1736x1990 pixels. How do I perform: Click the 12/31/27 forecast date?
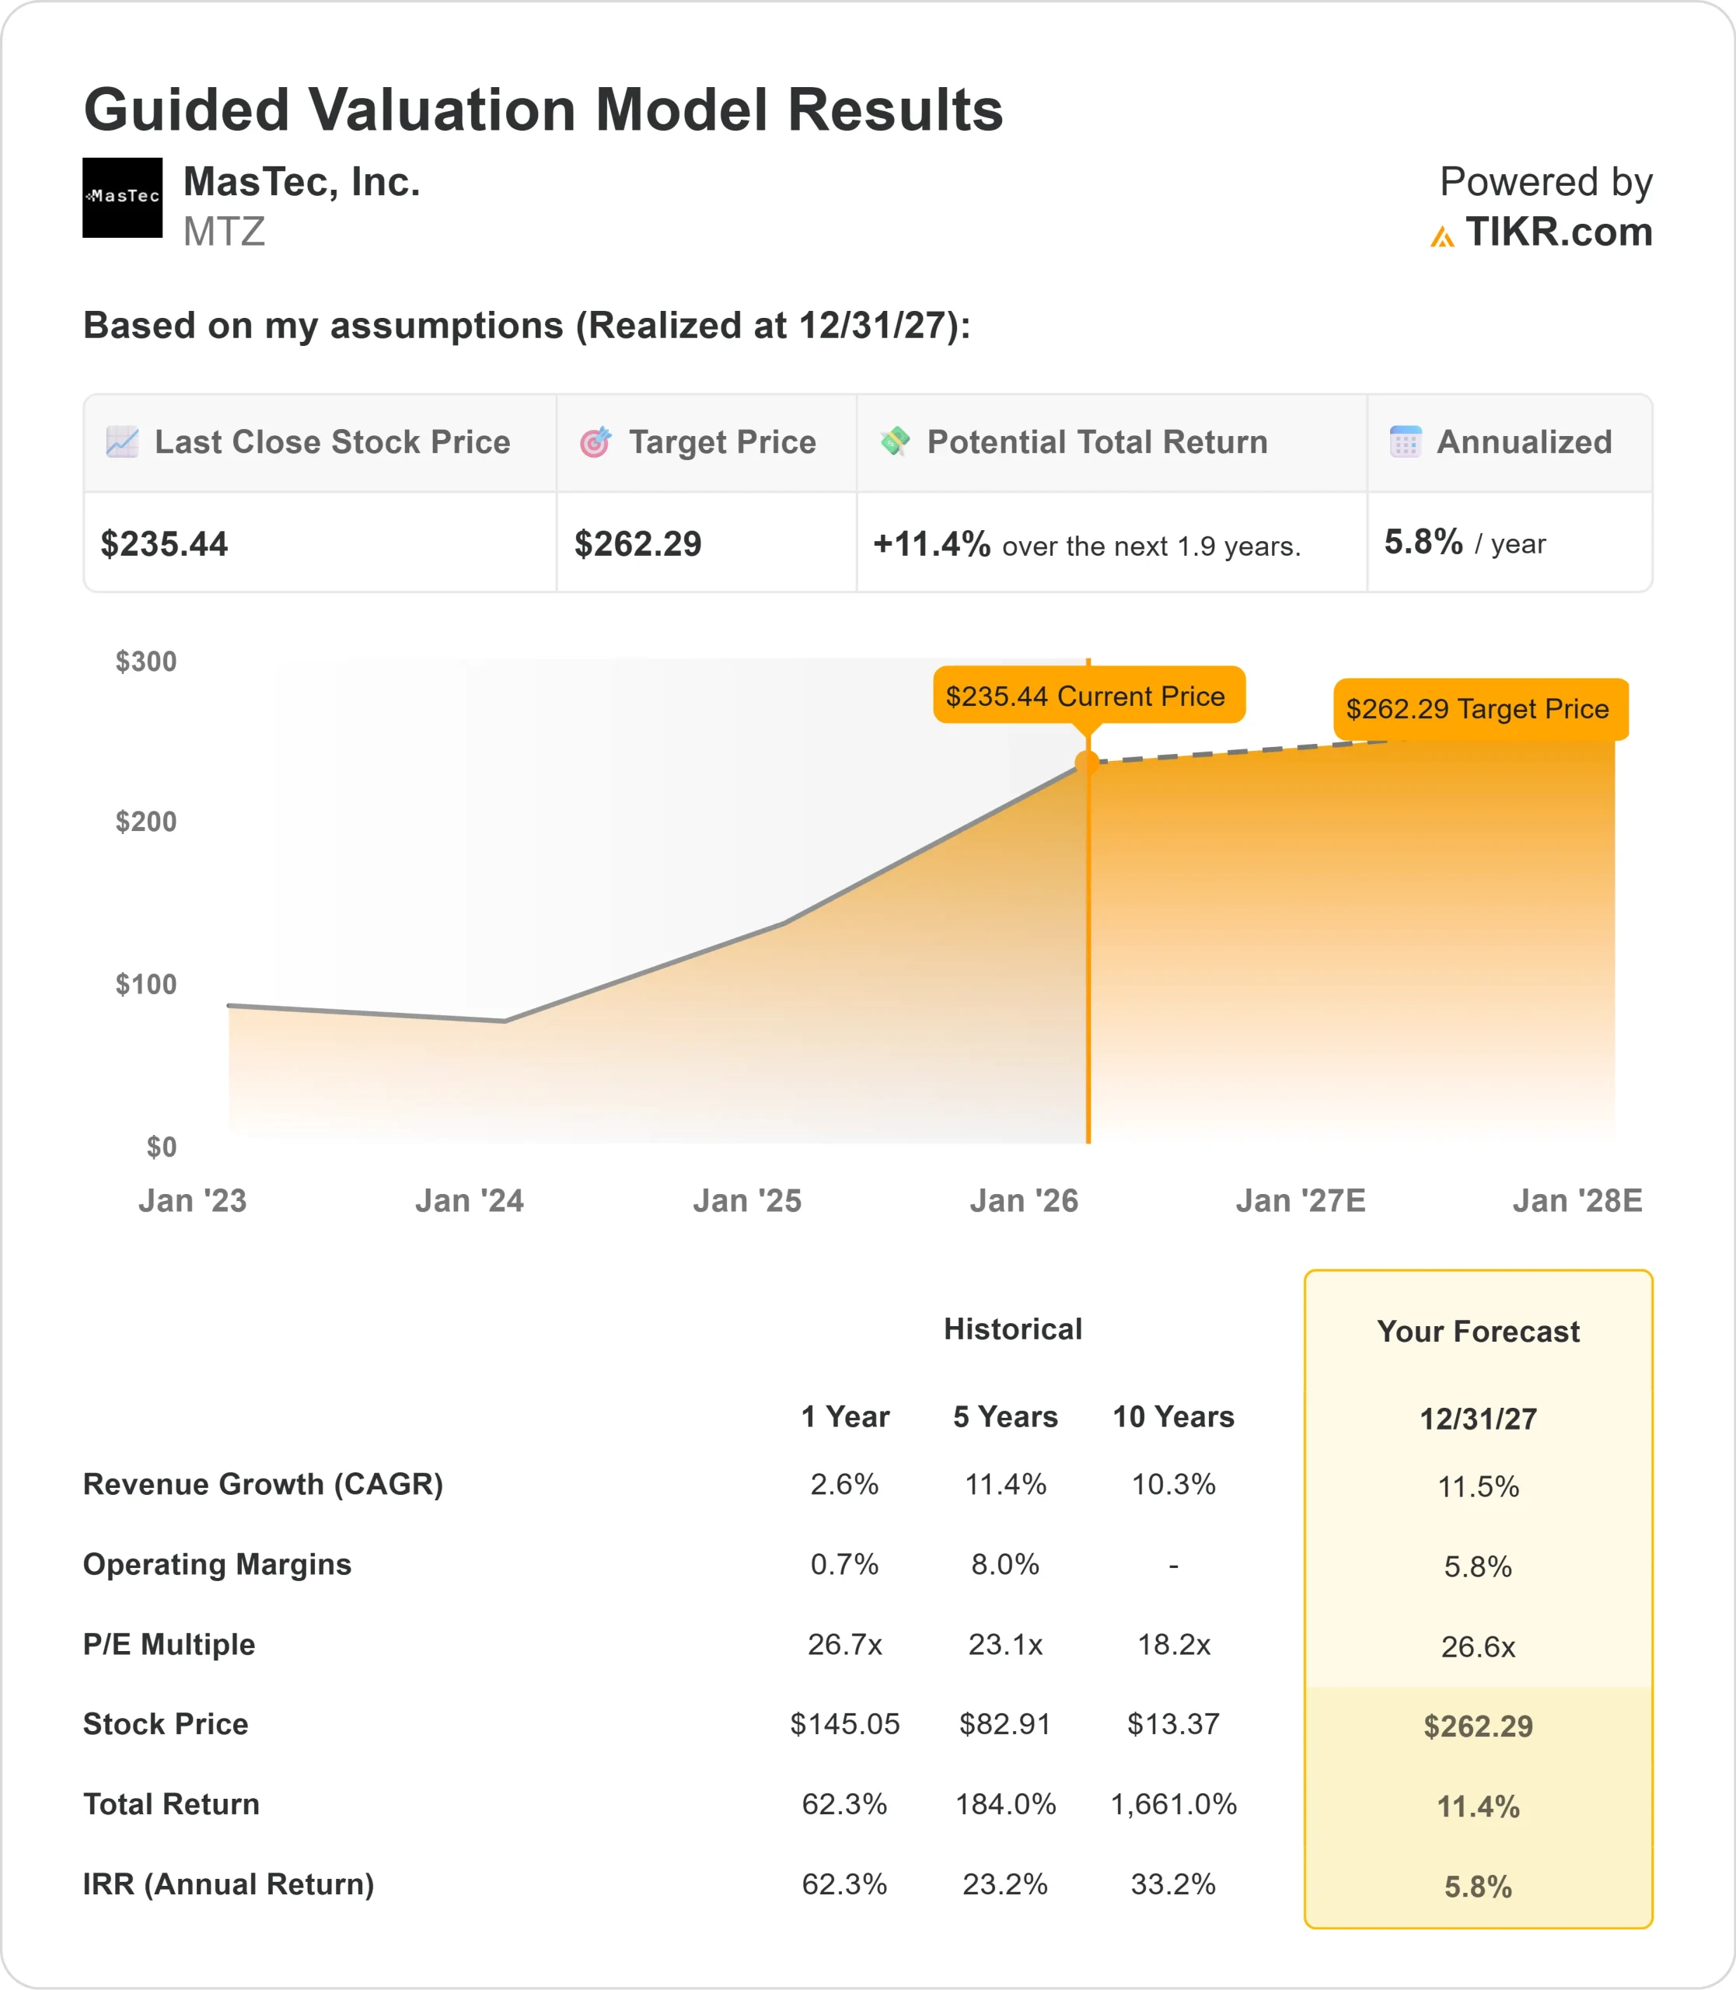1479,1419
